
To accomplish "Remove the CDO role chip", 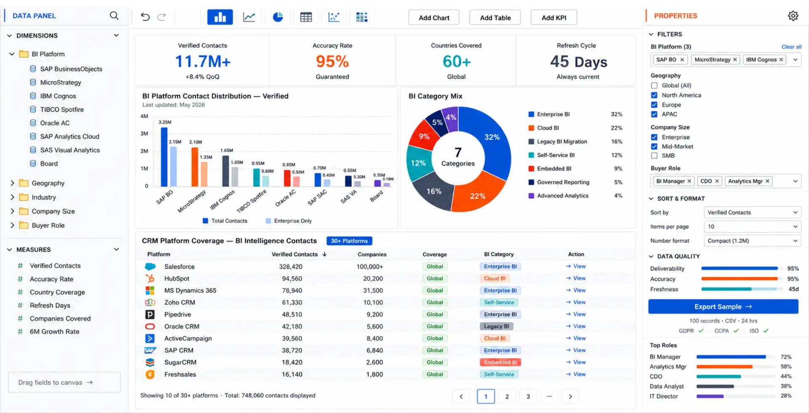I will coord(717,181).
